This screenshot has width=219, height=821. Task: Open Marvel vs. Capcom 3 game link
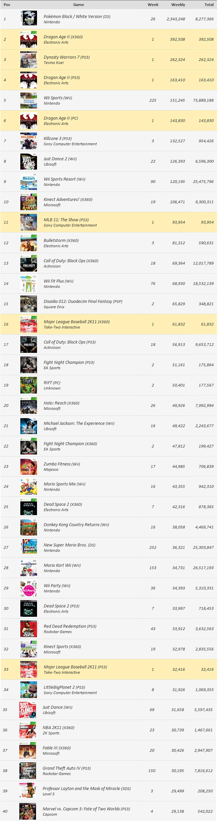[86, 809]
